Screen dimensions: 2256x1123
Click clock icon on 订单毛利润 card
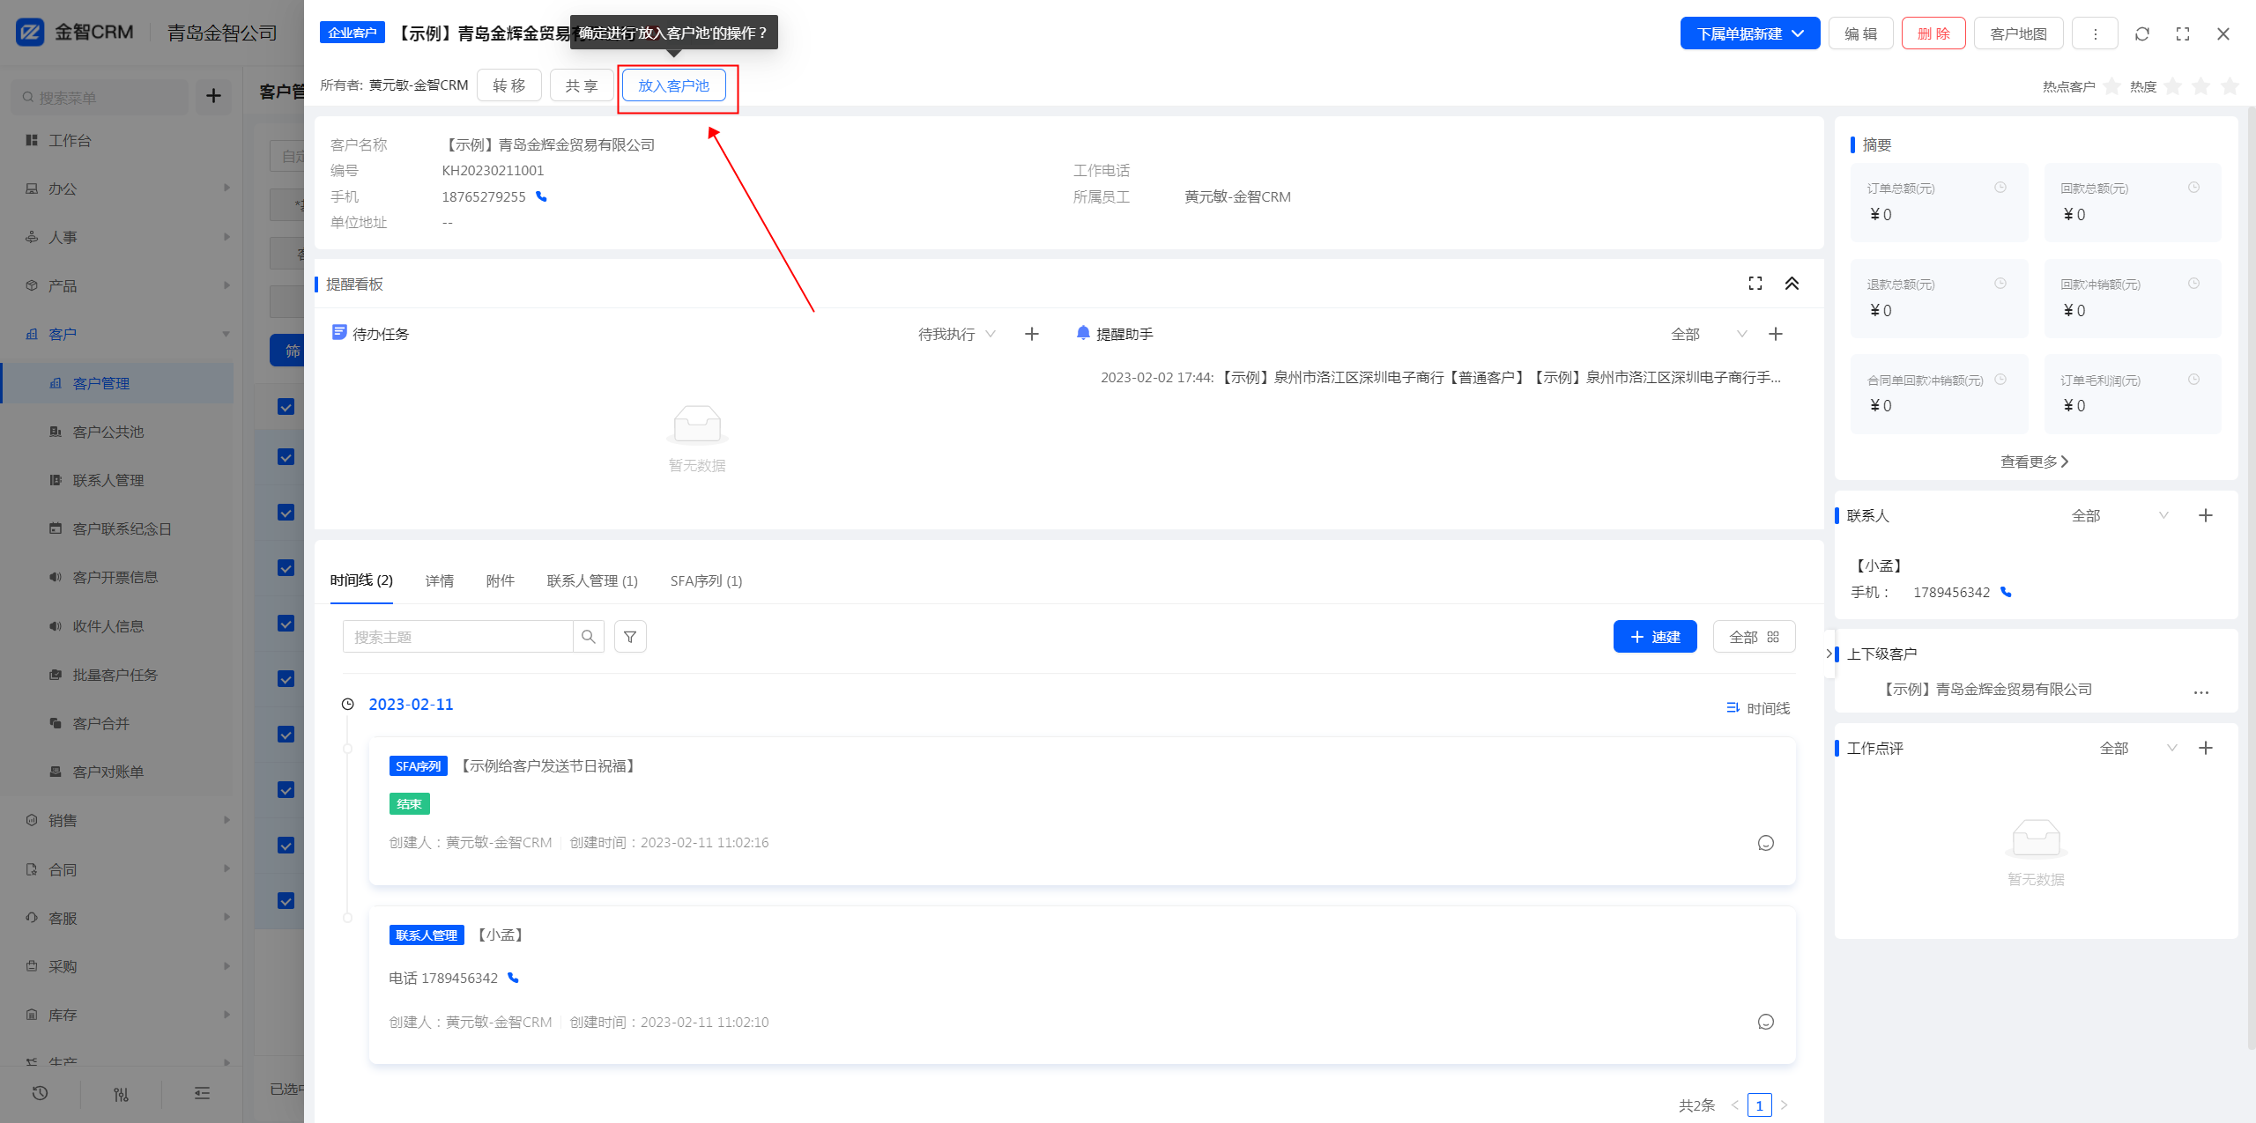pyautogui.click(x=2193, y=380)
